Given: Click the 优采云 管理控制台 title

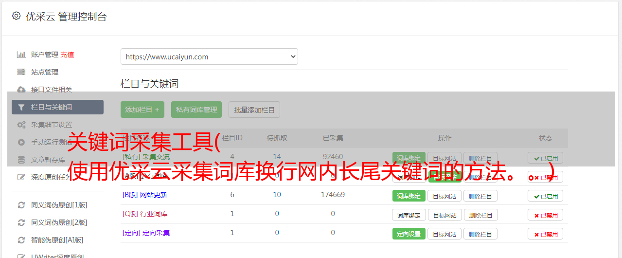Looking at the screenshot, I should [x=66, y=17].
